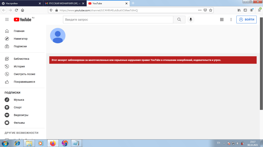Click the YouTube logo
263x147 pixels.
point(23,20)
